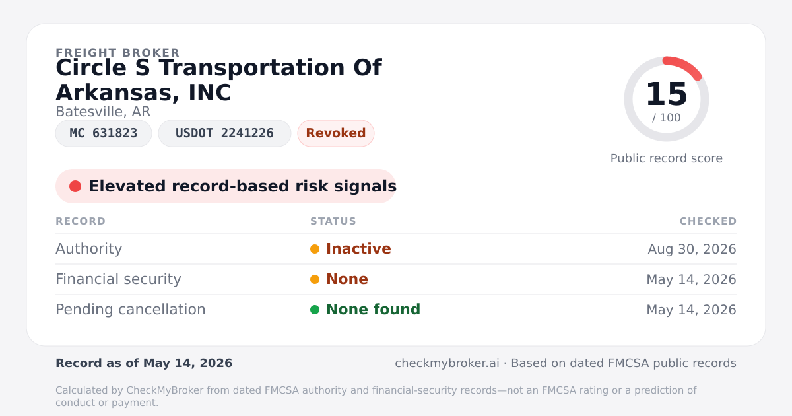Click the Revoked status pill
The image size is (792, 416).
[336, 133]
